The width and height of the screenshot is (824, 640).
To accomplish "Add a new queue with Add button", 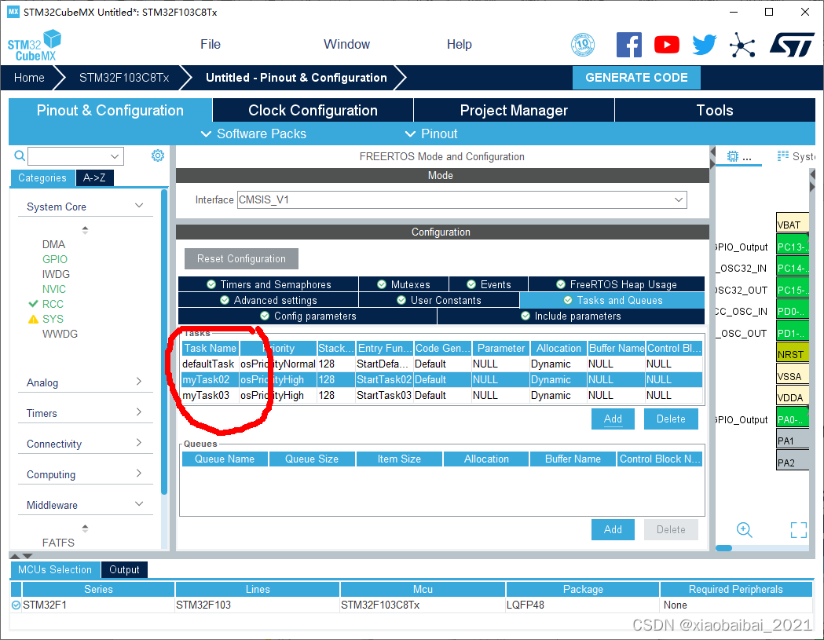I will 613,529.
